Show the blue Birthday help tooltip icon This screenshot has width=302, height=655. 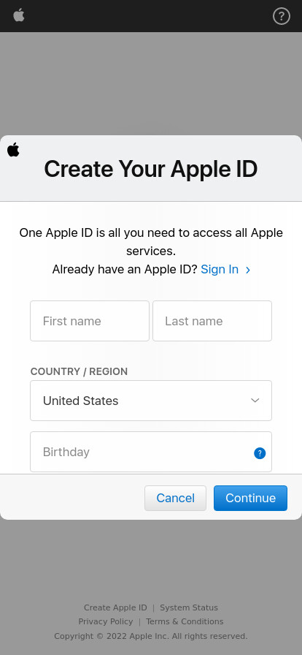tap(260, 453)
